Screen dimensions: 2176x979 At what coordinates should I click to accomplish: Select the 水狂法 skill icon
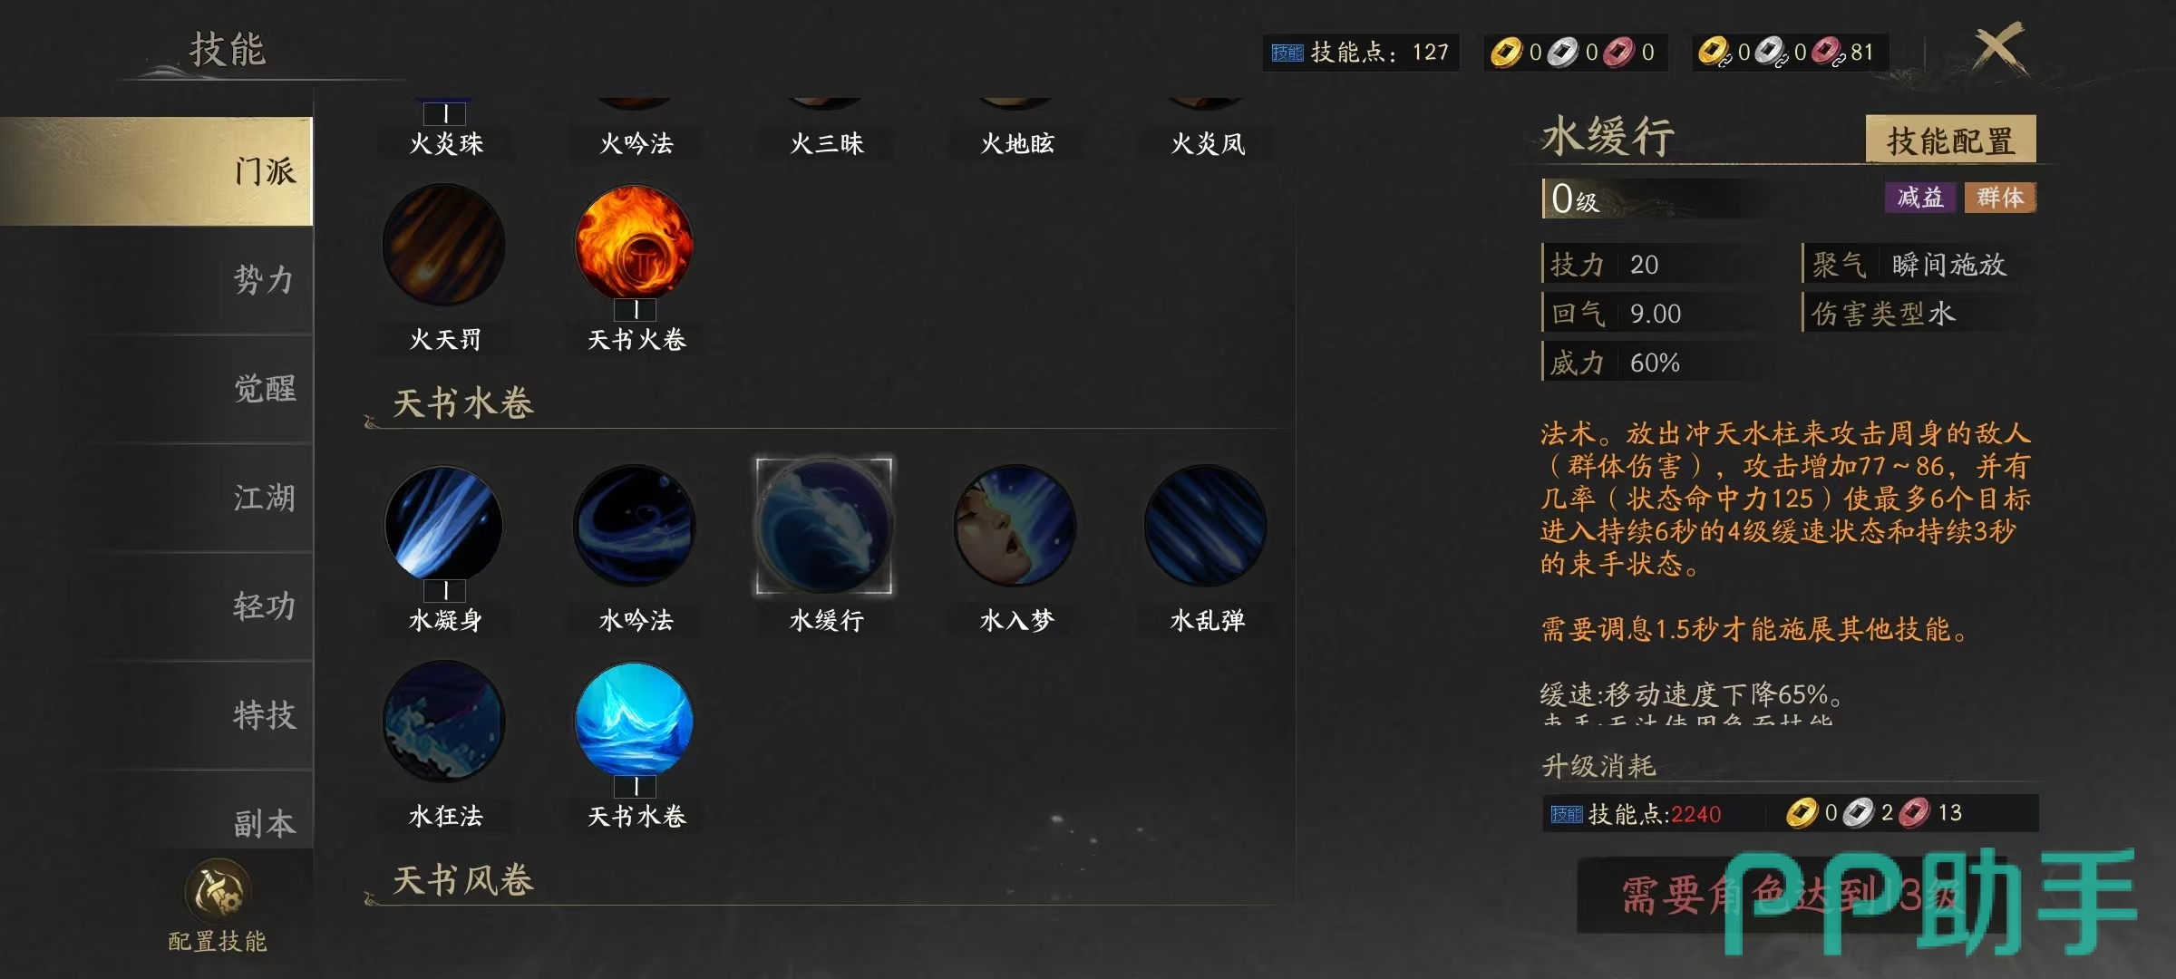pos(444,722)
